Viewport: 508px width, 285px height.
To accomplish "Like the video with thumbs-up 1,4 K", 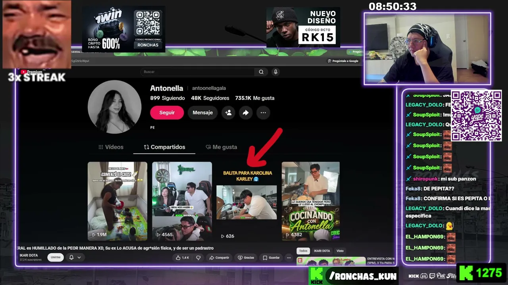I will click(x=183, y=258).
